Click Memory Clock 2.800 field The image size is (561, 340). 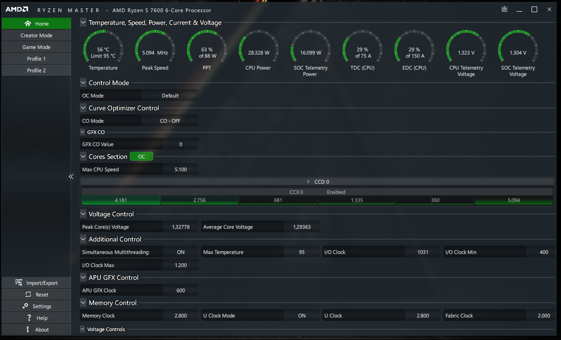coord(181,316)
